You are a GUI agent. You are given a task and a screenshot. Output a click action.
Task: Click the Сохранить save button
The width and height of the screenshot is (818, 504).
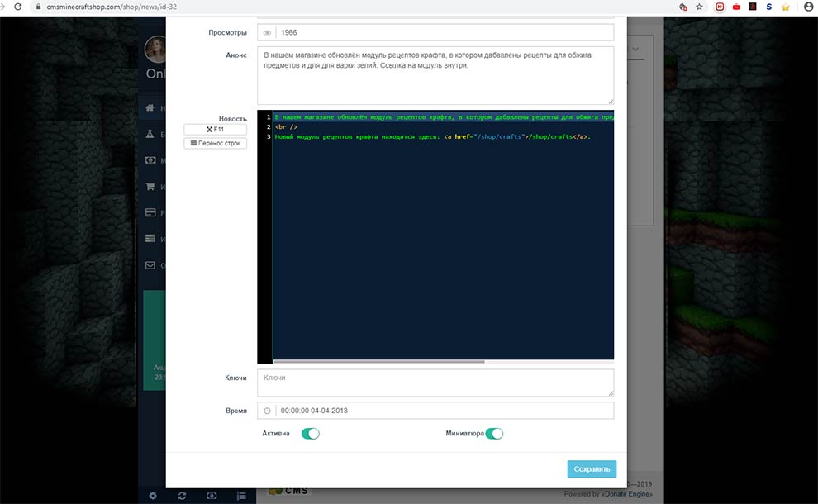coord(592,468)
